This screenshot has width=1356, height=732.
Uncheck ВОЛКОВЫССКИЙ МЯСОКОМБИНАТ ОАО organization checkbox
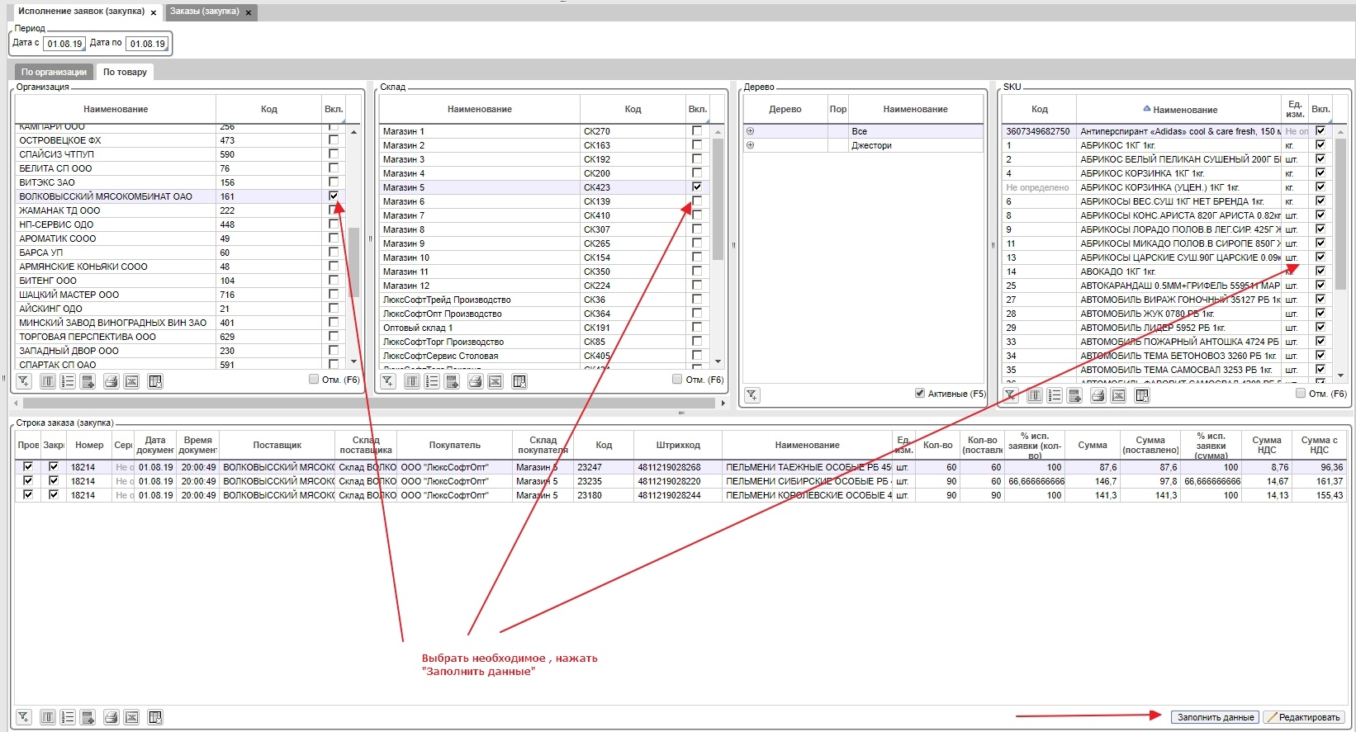pos(334,196)
